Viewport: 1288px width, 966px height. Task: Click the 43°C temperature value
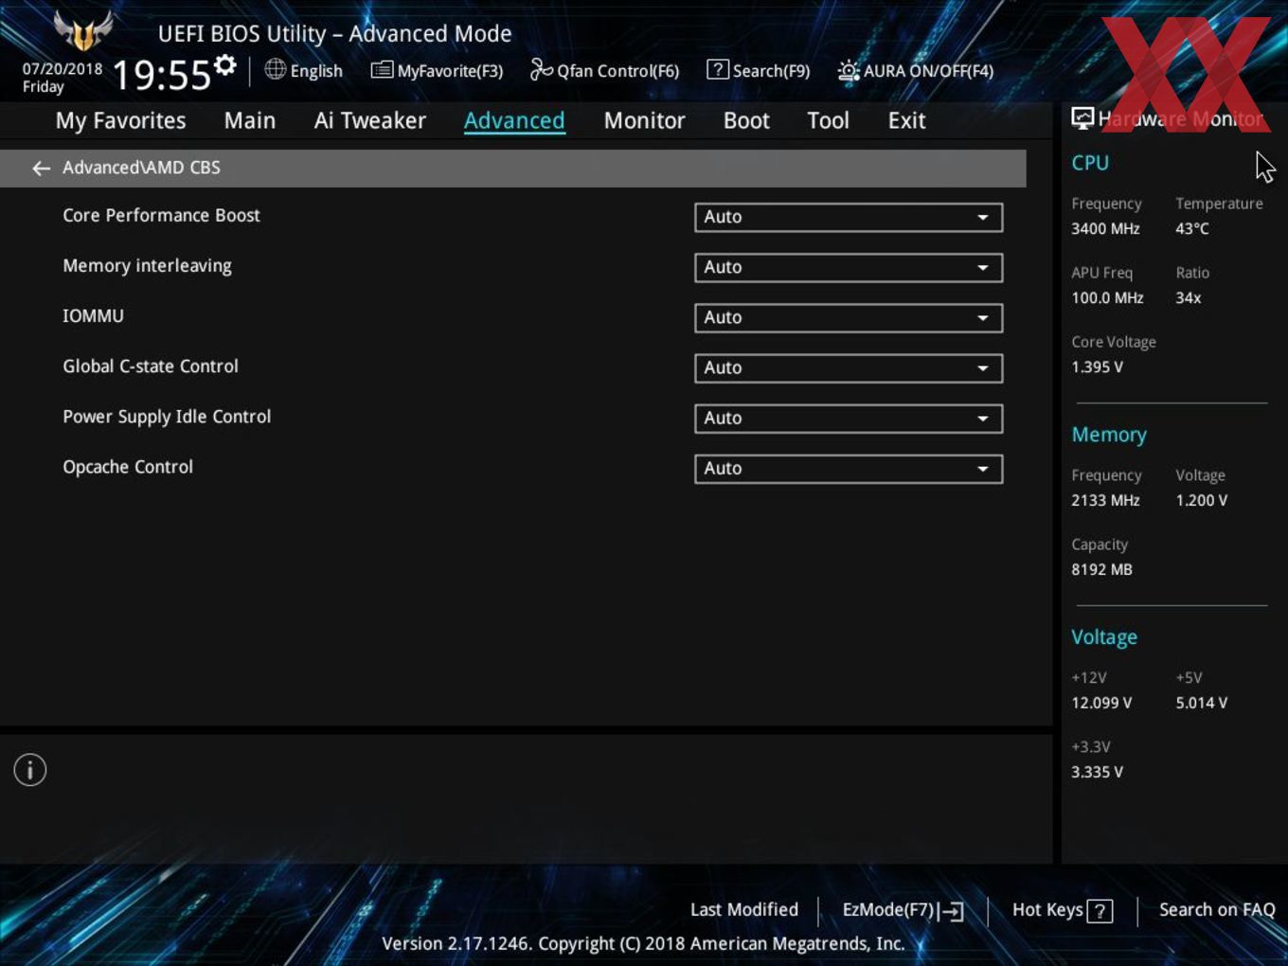coord(1192,228)
